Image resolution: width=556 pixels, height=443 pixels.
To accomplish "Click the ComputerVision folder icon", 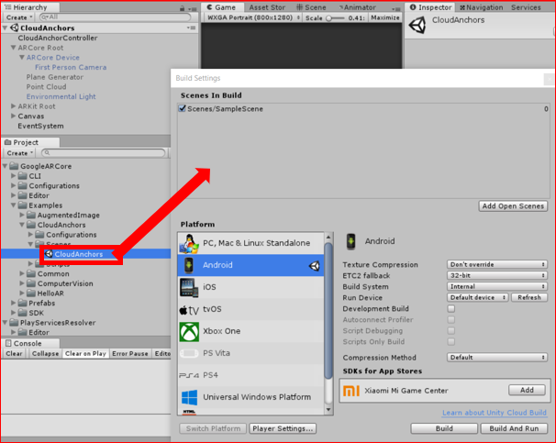I will 31,283.
